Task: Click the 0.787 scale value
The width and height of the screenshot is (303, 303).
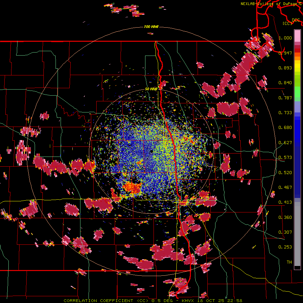Action: [285, 98]
